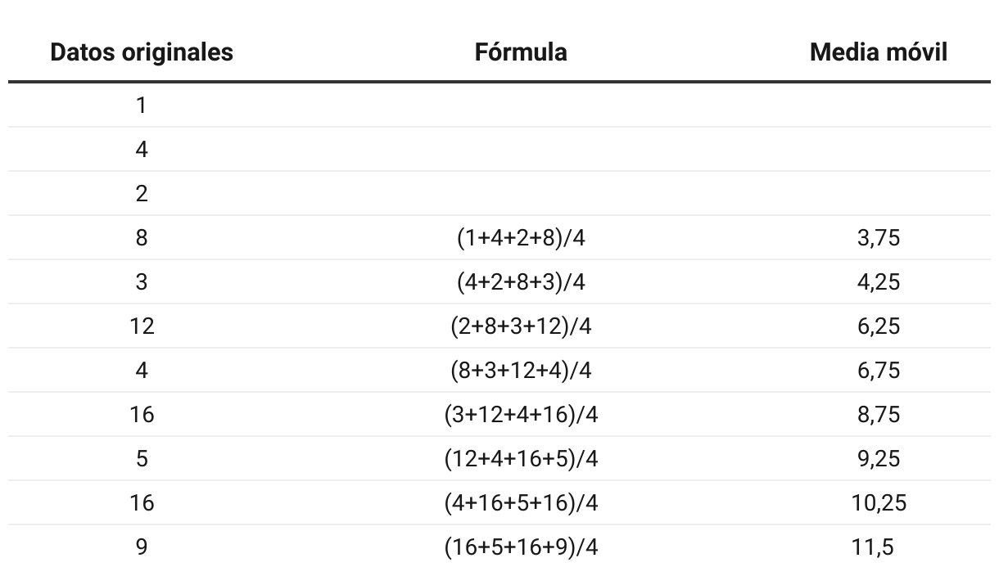Click the Media móvil value 6,25

879,326
